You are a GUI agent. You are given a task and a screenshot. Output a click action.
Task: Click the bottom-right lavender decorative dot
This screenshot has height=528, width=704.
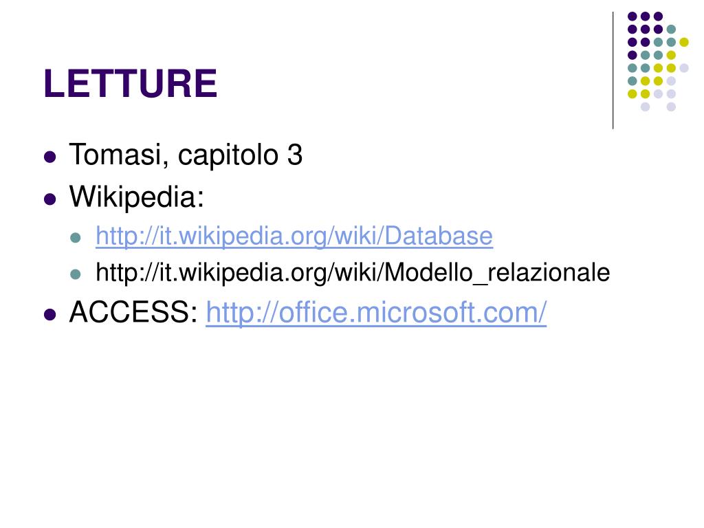pyautogui.click(x=671, y=107)
